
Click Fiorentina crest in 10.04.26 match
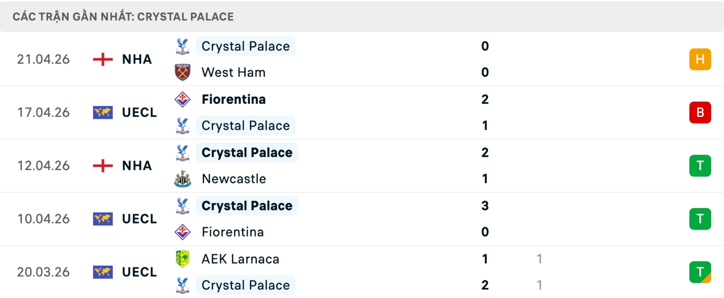(183, 232)
